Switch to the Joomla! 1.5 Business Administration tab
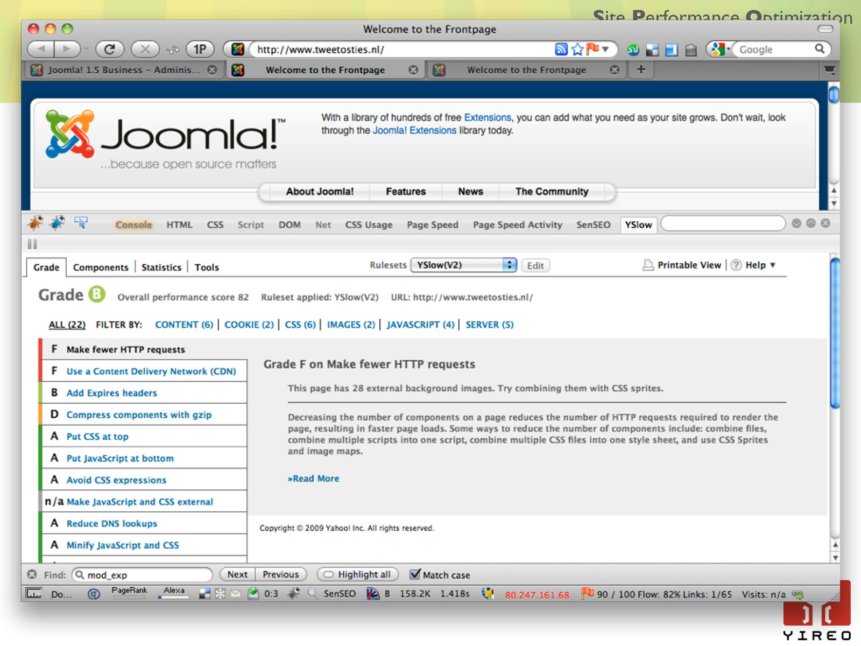This screenshot has height=646, width=861. pyautogui.click(x=124, y=70)
